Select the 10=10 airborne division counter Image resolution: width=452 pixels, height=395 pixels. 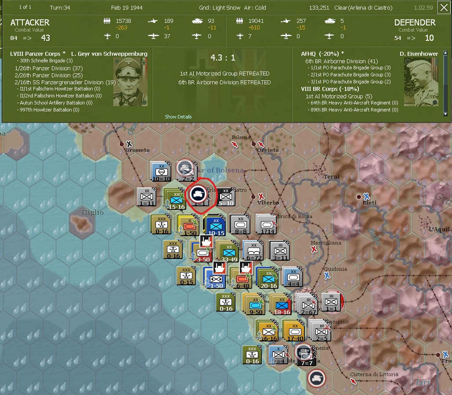161,172
